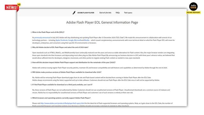204x115 pixels.
Task: Go to the FAQs nav item
Action: 118,13
